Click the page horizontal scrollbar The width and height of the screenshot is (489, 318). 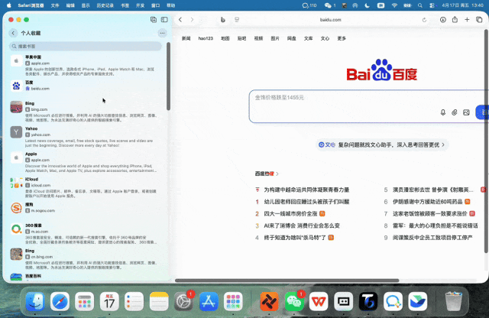pos(287,281)
